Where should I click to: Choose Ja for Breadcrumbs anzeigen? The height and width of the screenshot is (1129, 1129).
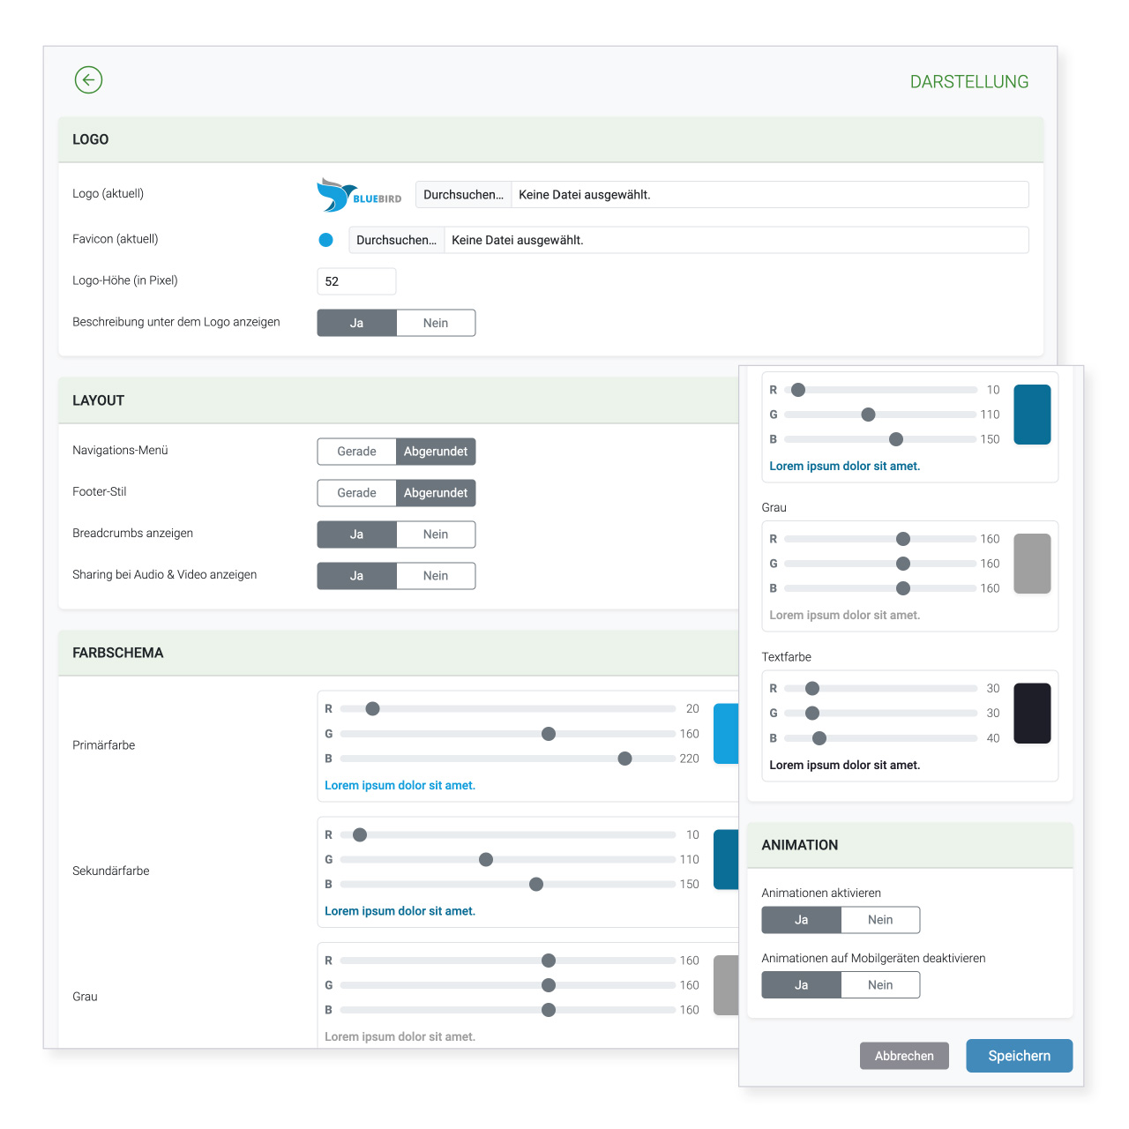point(356,535)
